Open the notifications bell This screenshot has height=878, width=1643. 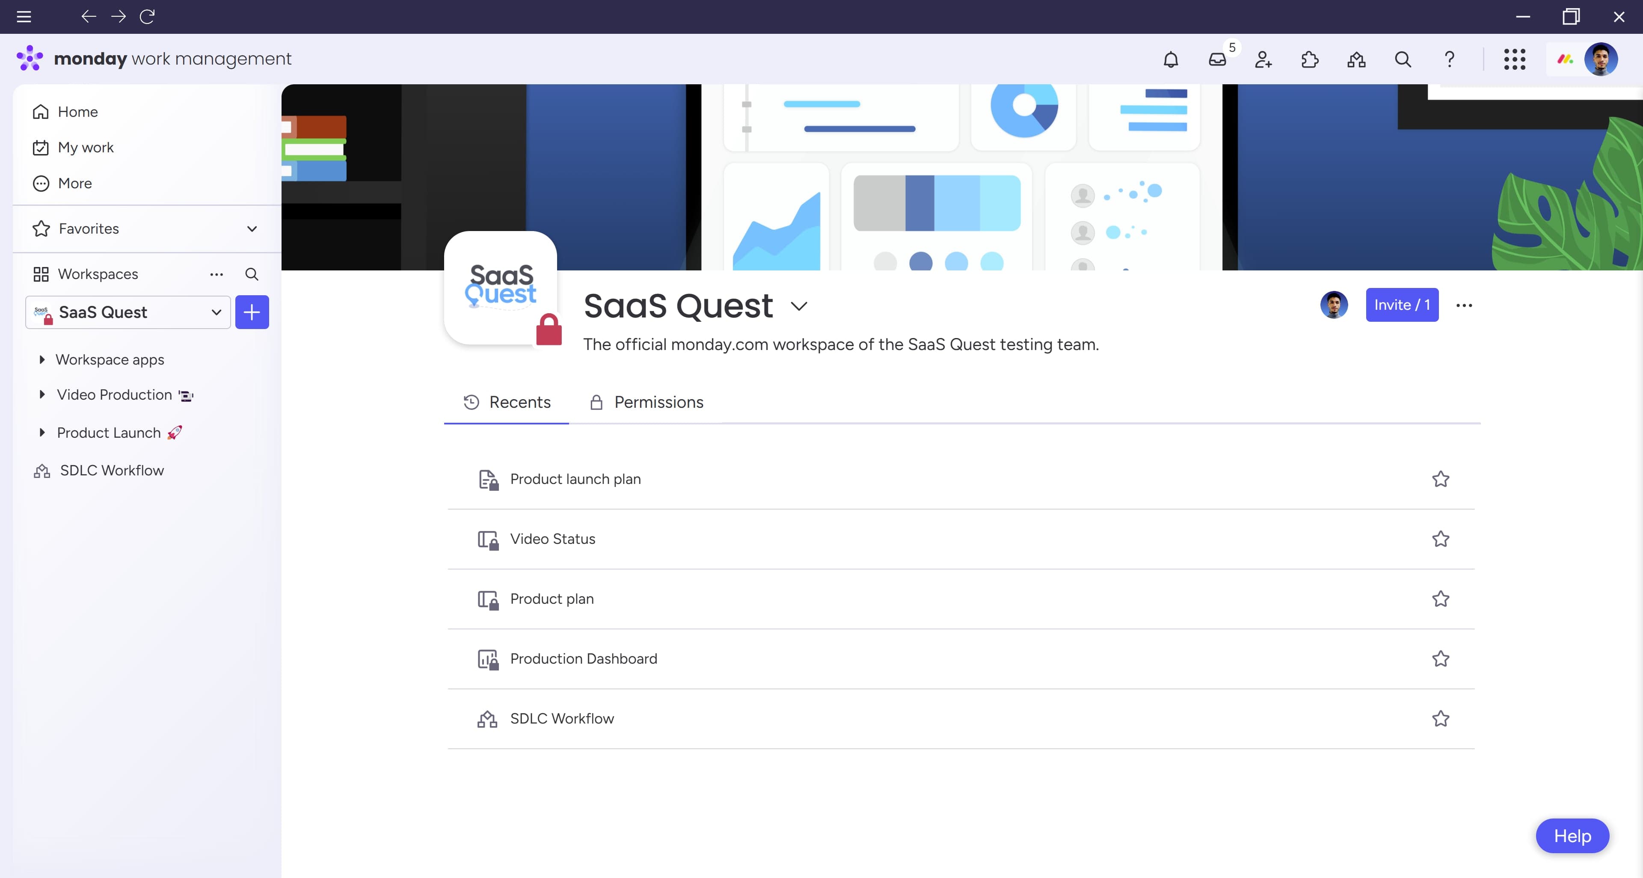tap(1170, 59)
